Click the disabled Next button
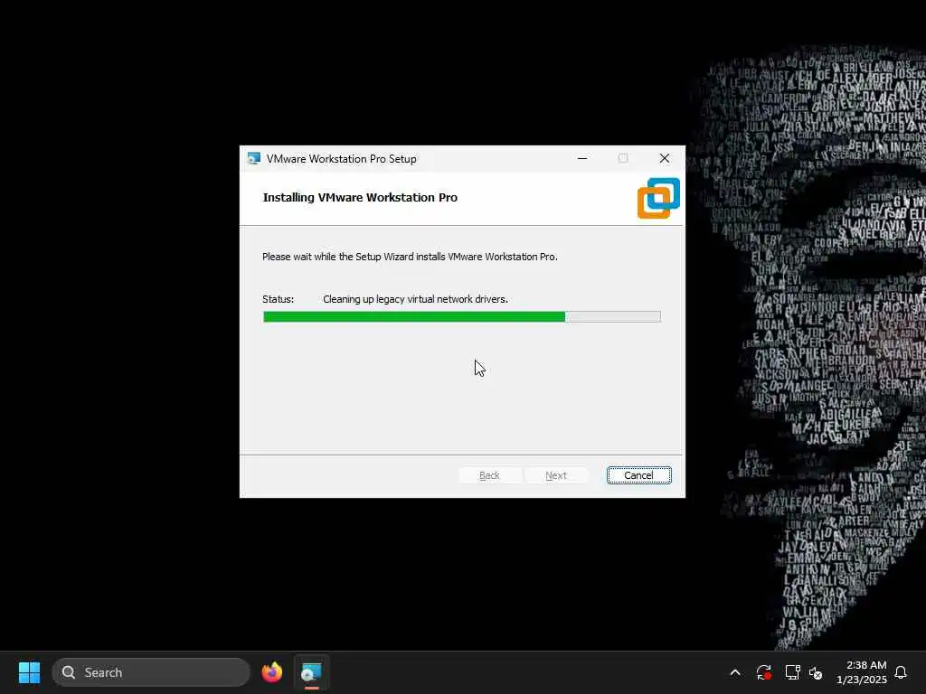The height and width of the screenshot is (694, 926). (556, 475)
